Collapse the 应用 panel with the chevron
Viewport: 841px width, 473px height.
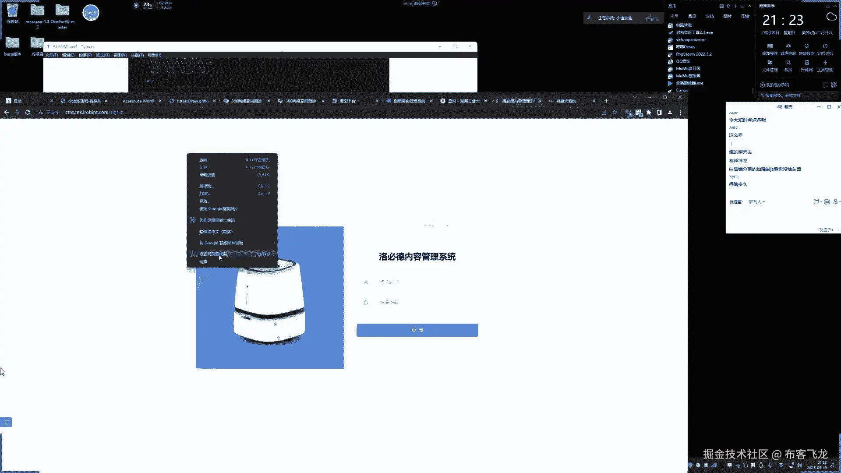coord(749,6)
